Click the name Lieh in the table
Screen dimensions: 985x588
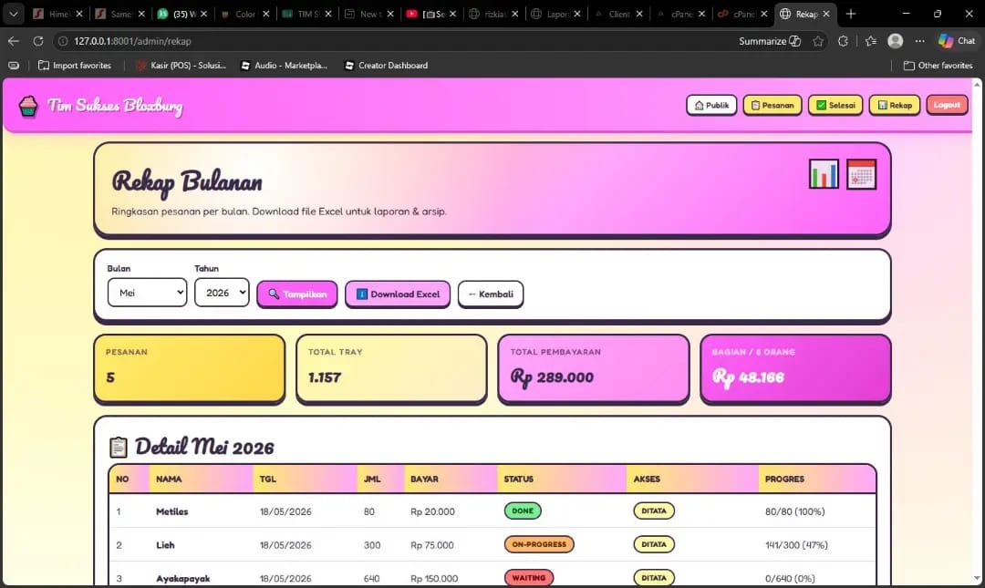point(165,544)
